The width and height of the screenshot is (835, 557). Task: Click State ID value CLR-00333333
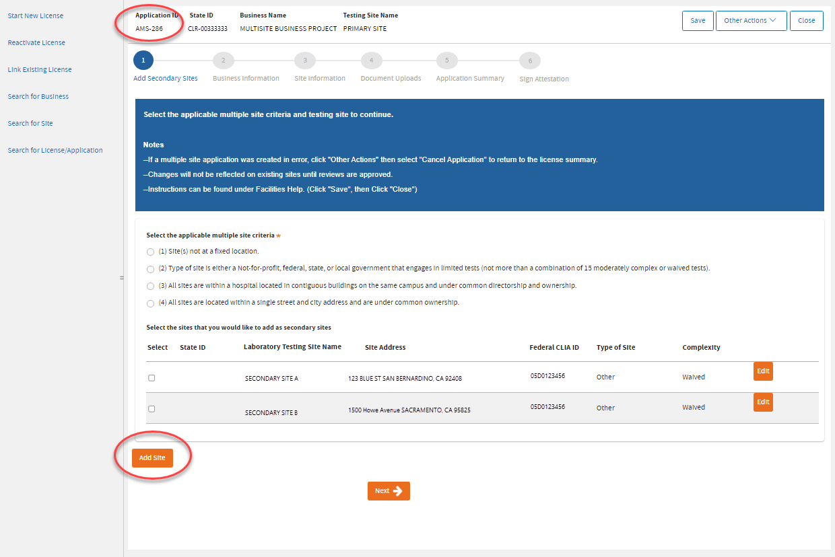point(207,29)
